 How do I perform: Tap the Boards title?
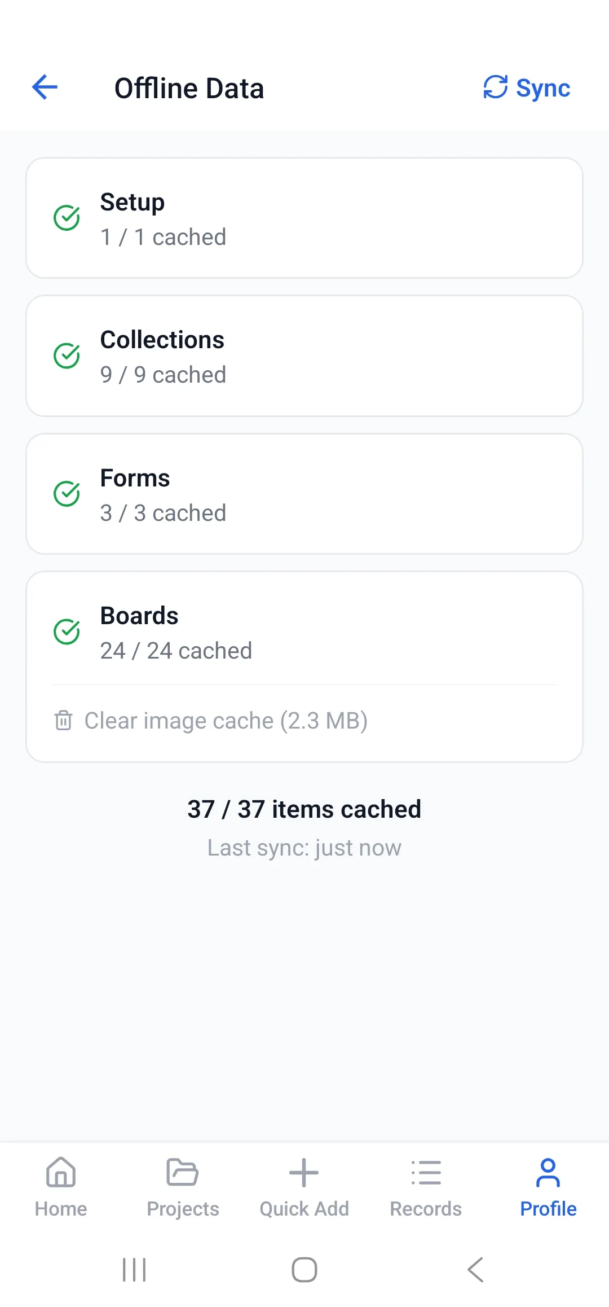[x=139, y=616]
